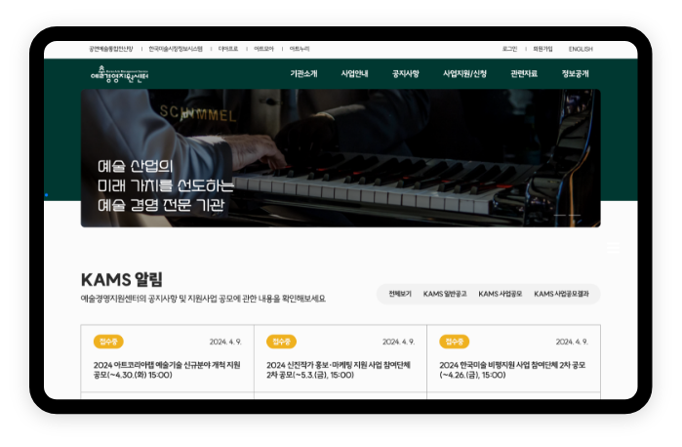Viewport: 682px width, 447px height.
Task: Open the 사업안내 navigation menu
Action: pyautogui.click(x=354, y=73)
